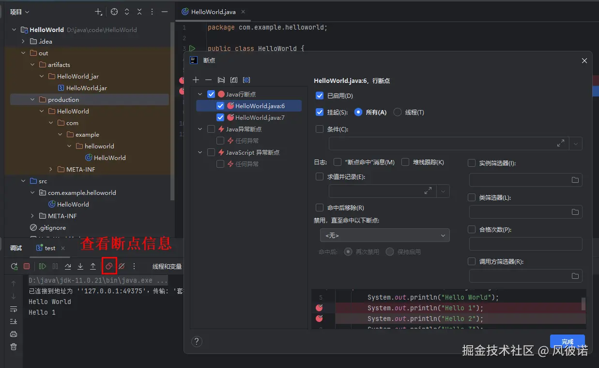The height and width of the screenshot is (368, 599).
Task: Check the "断点命中"消息(M) checkbox
Action: click(x=338, y=162)
